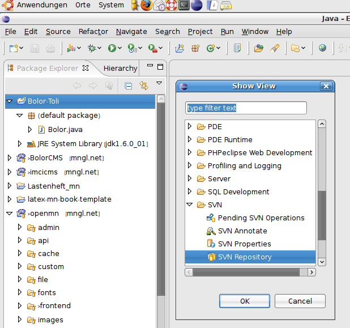Click Cancel in Show View dialog
The image size is (350, 328).
click(300, 301)
